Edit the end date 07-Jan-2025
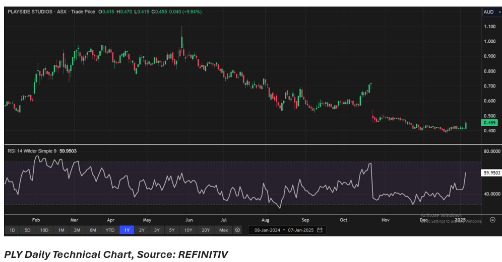Image resolution: width=502 pixels, height=262 pixels. (300, 230)
